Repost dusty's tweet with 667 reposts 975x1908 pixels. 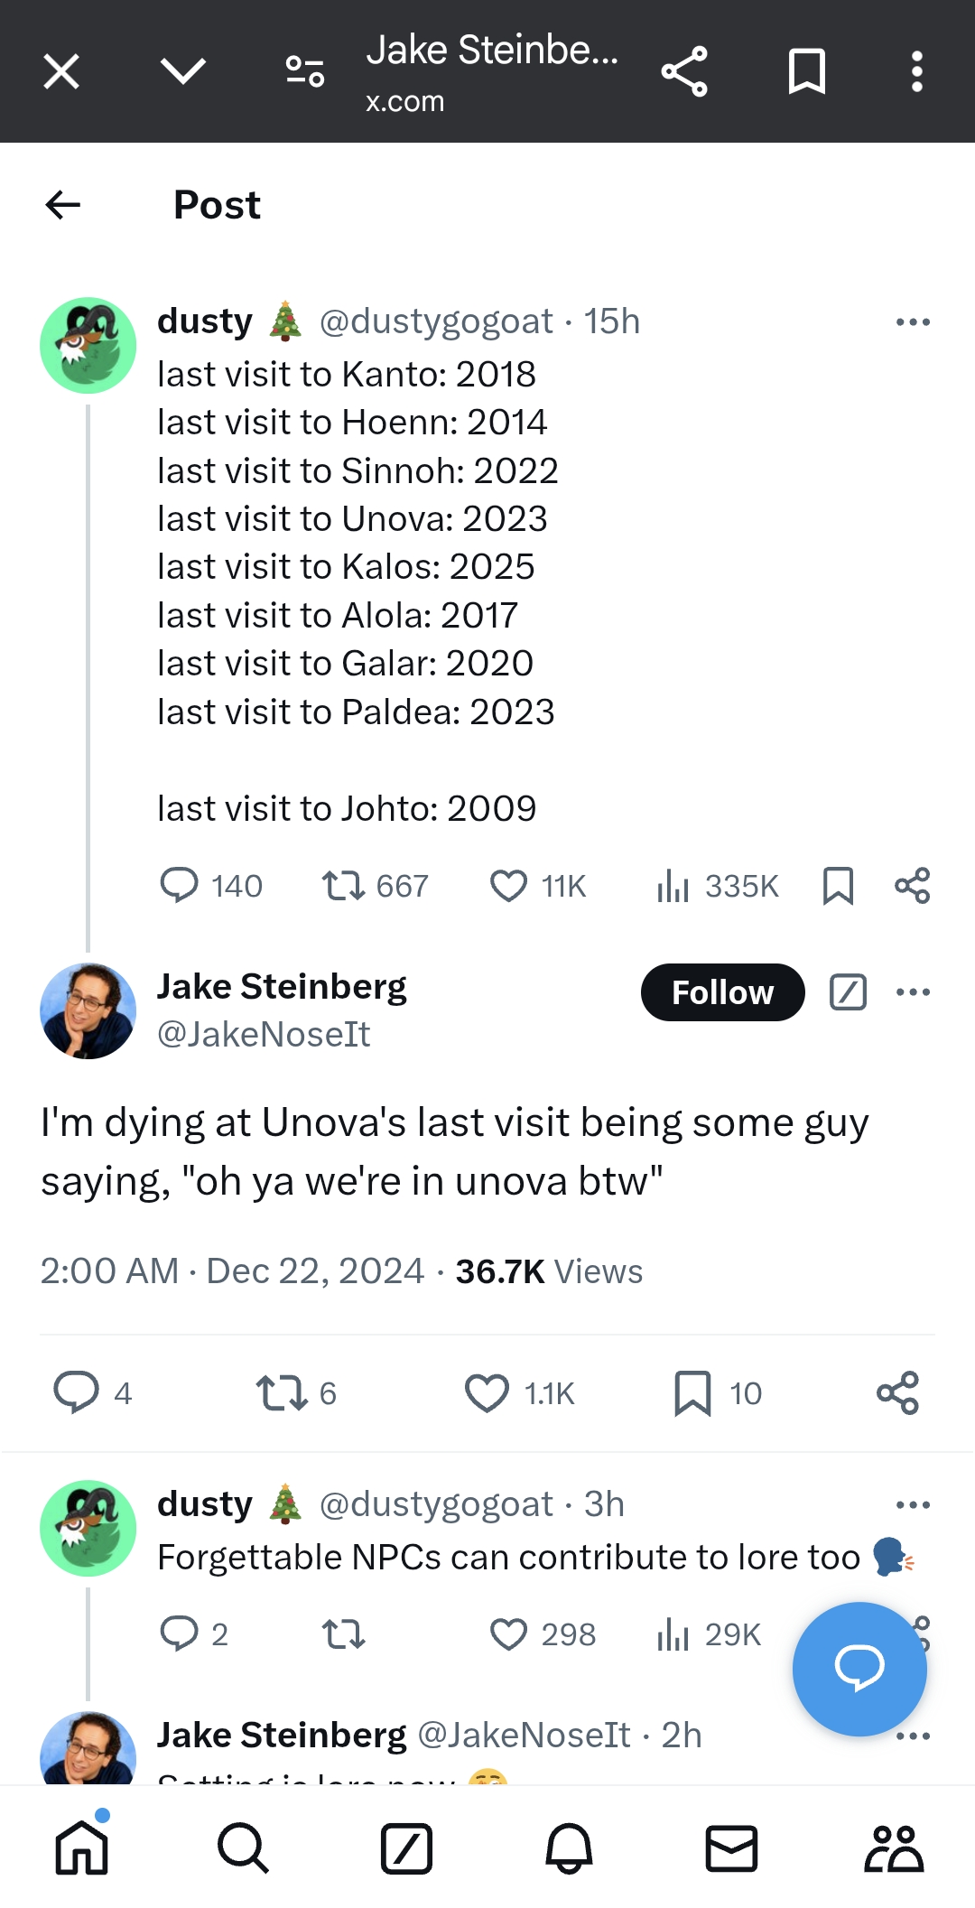tap(344, 886)
